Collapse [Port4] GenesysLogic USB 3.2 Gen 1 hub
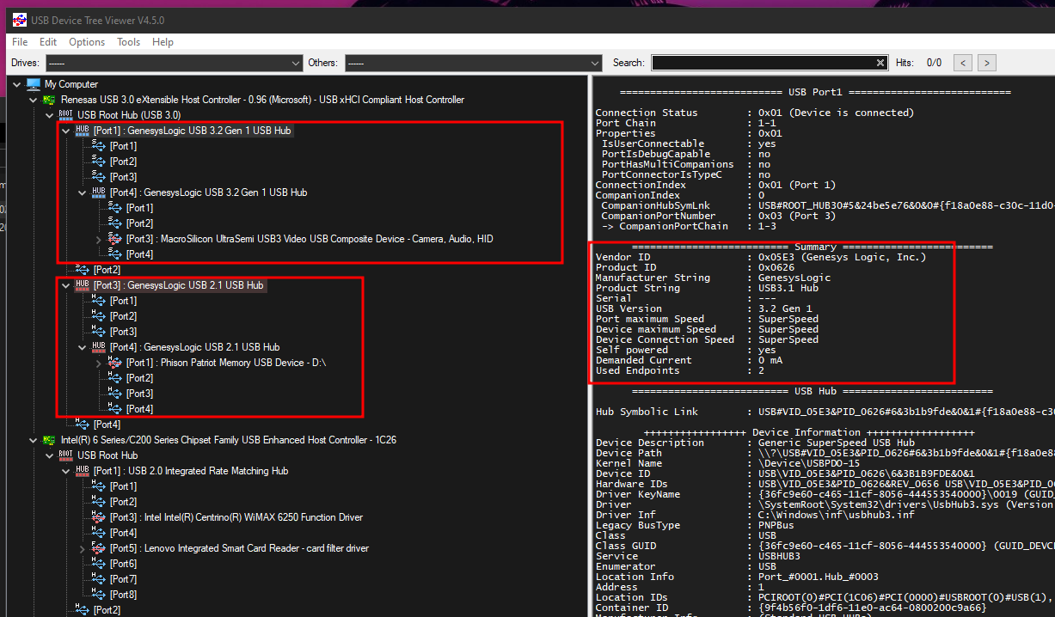Viewport: 1055px width, 617px height. [x=83, y=192]
